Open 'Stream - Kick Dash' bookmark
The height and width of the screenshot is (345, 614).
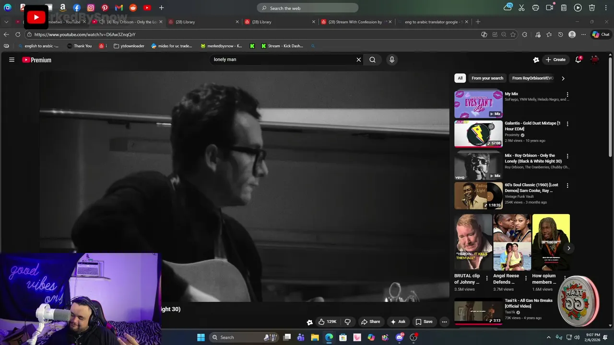tap(282, 46)
